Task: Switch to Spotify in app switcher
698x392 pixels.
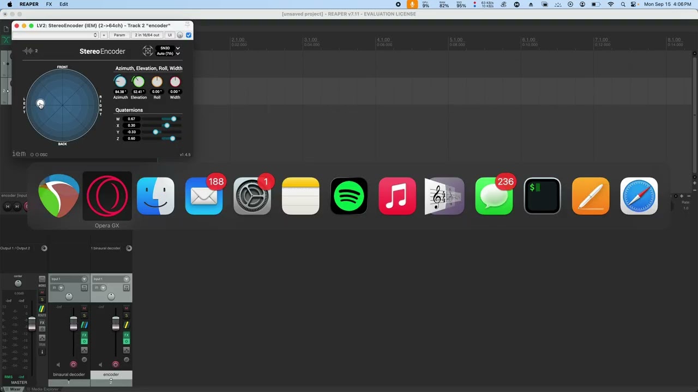Action: point(349,196)
